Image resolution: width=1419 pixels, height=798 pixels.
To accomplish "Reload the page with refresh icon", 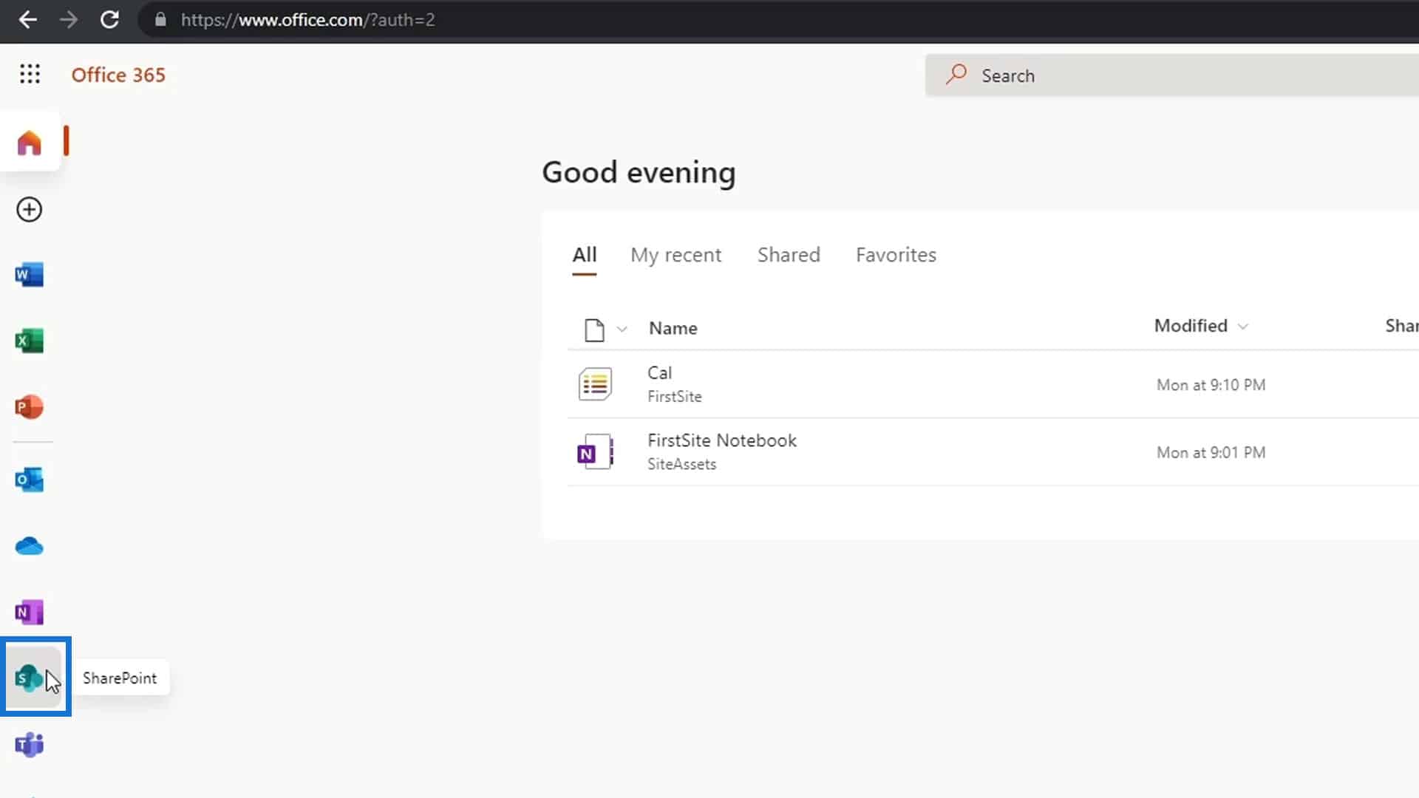I will click(110, 20).
